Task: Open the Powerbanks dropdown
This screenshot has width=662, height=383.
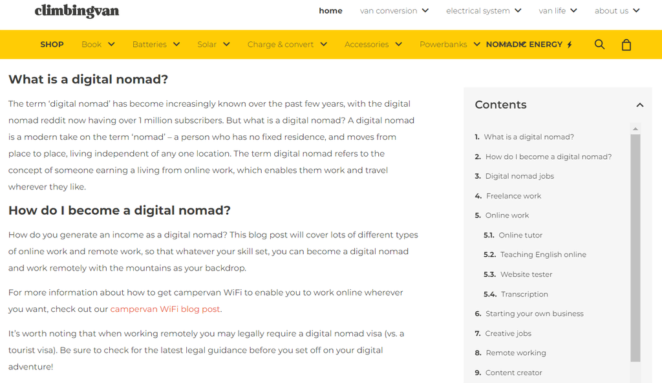Action: tap(449, 45)
